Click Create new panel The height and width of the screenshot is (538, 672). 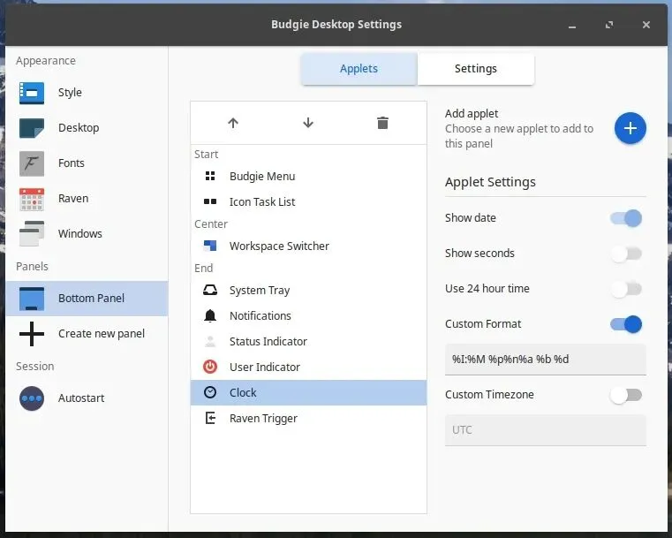(101, 334)
